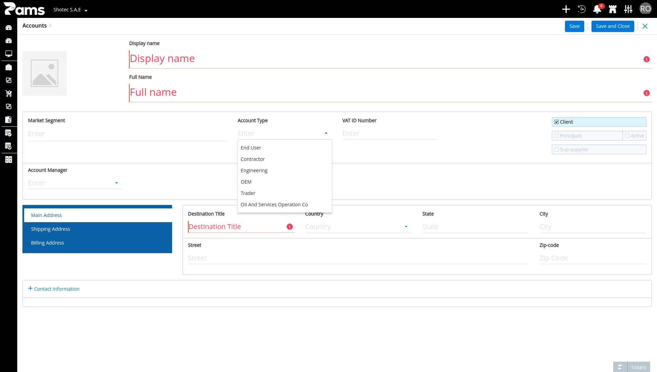This screenshot has width=657, height=372.
Task: Pick Oil And Services Operation Co option
Action: (285, 205)
